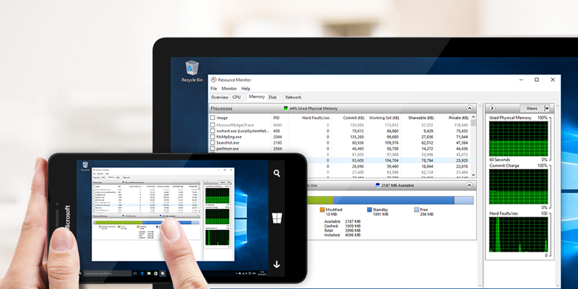Check the perfmon.exe process checkbox

click(x=212, y=149)
